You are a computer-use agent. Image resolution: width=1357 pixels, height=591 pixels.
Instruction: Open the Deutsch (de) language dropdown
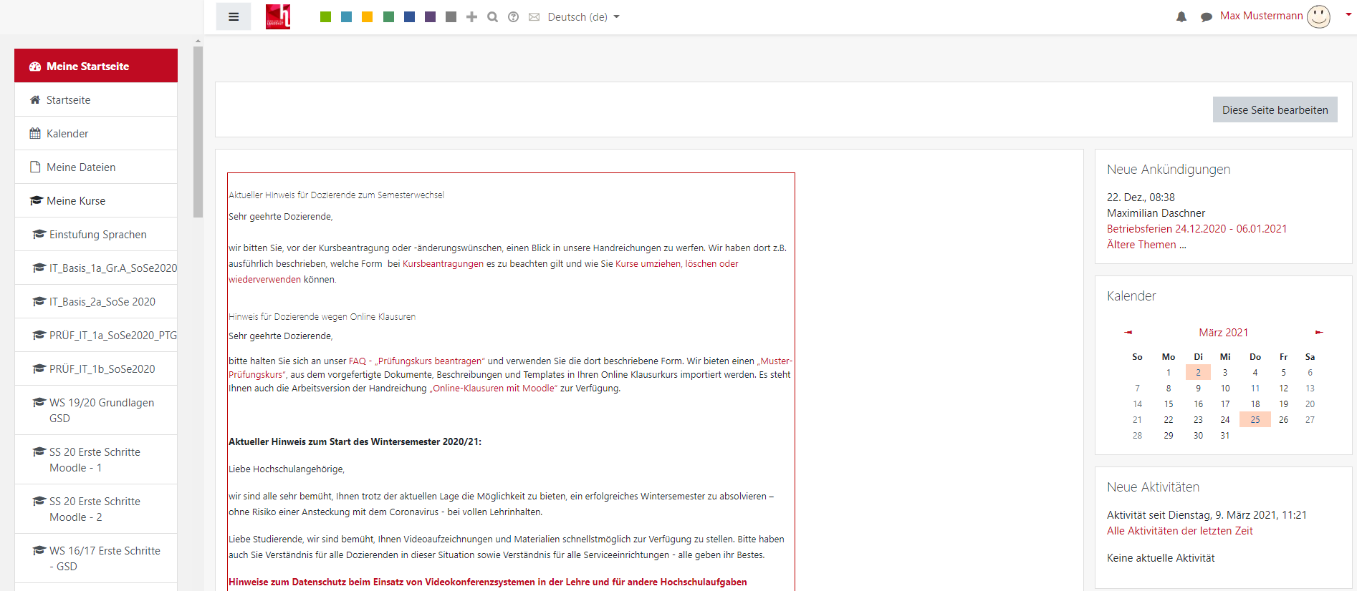click(583, 16)
